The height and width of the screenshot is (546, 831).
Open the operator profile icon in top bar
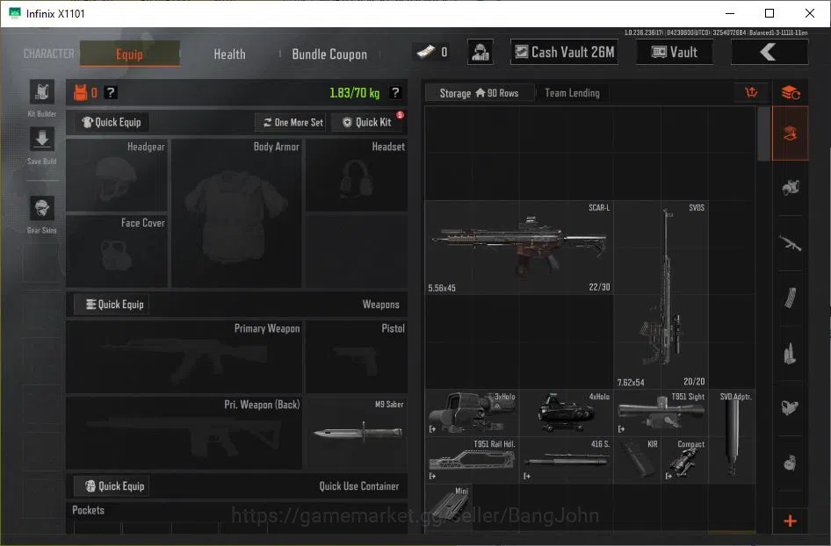[x=481, y=53]
